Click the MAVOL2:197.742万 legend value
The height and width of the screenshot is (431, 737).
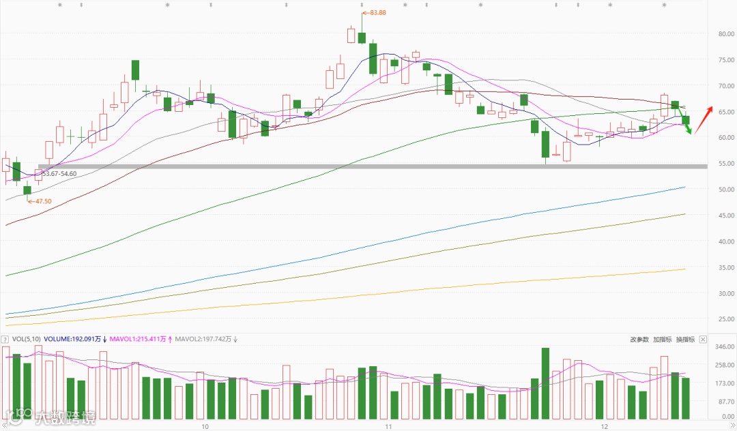[x=203, y=339]
